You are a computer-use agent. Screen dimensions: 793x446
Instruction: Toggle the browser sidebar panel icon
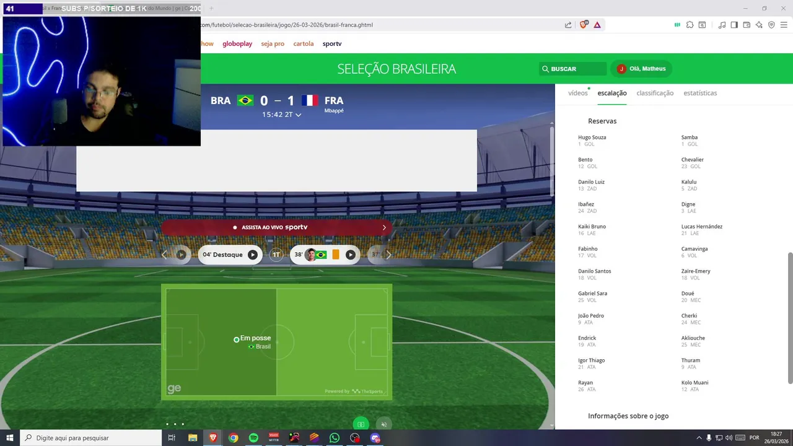click(734, 25)
